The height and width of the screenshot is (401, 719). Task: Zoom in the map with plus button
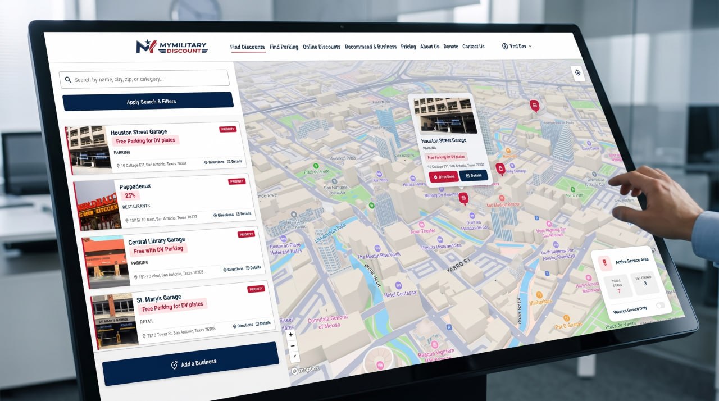click(290, 335)
